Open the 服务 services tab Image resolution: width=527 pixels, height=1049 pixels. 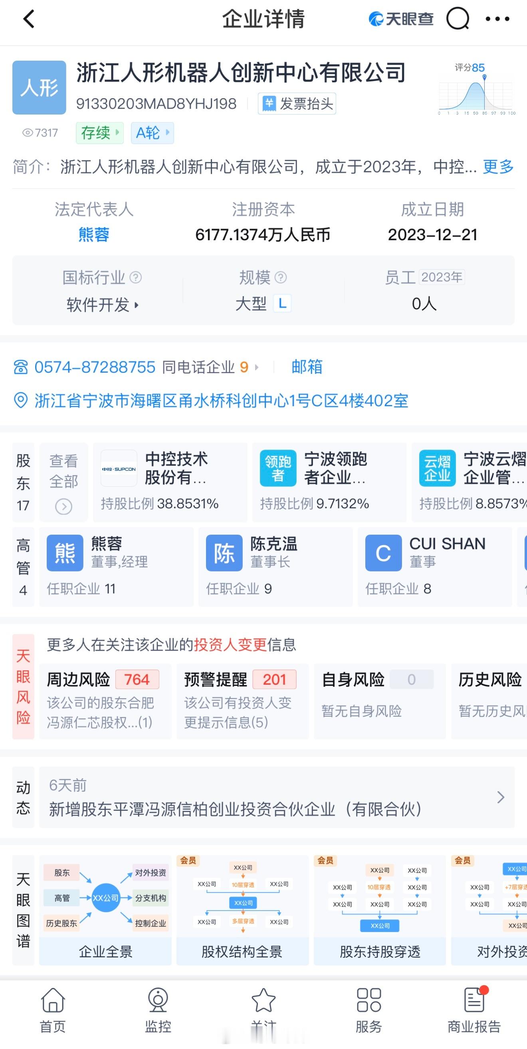369,1010
